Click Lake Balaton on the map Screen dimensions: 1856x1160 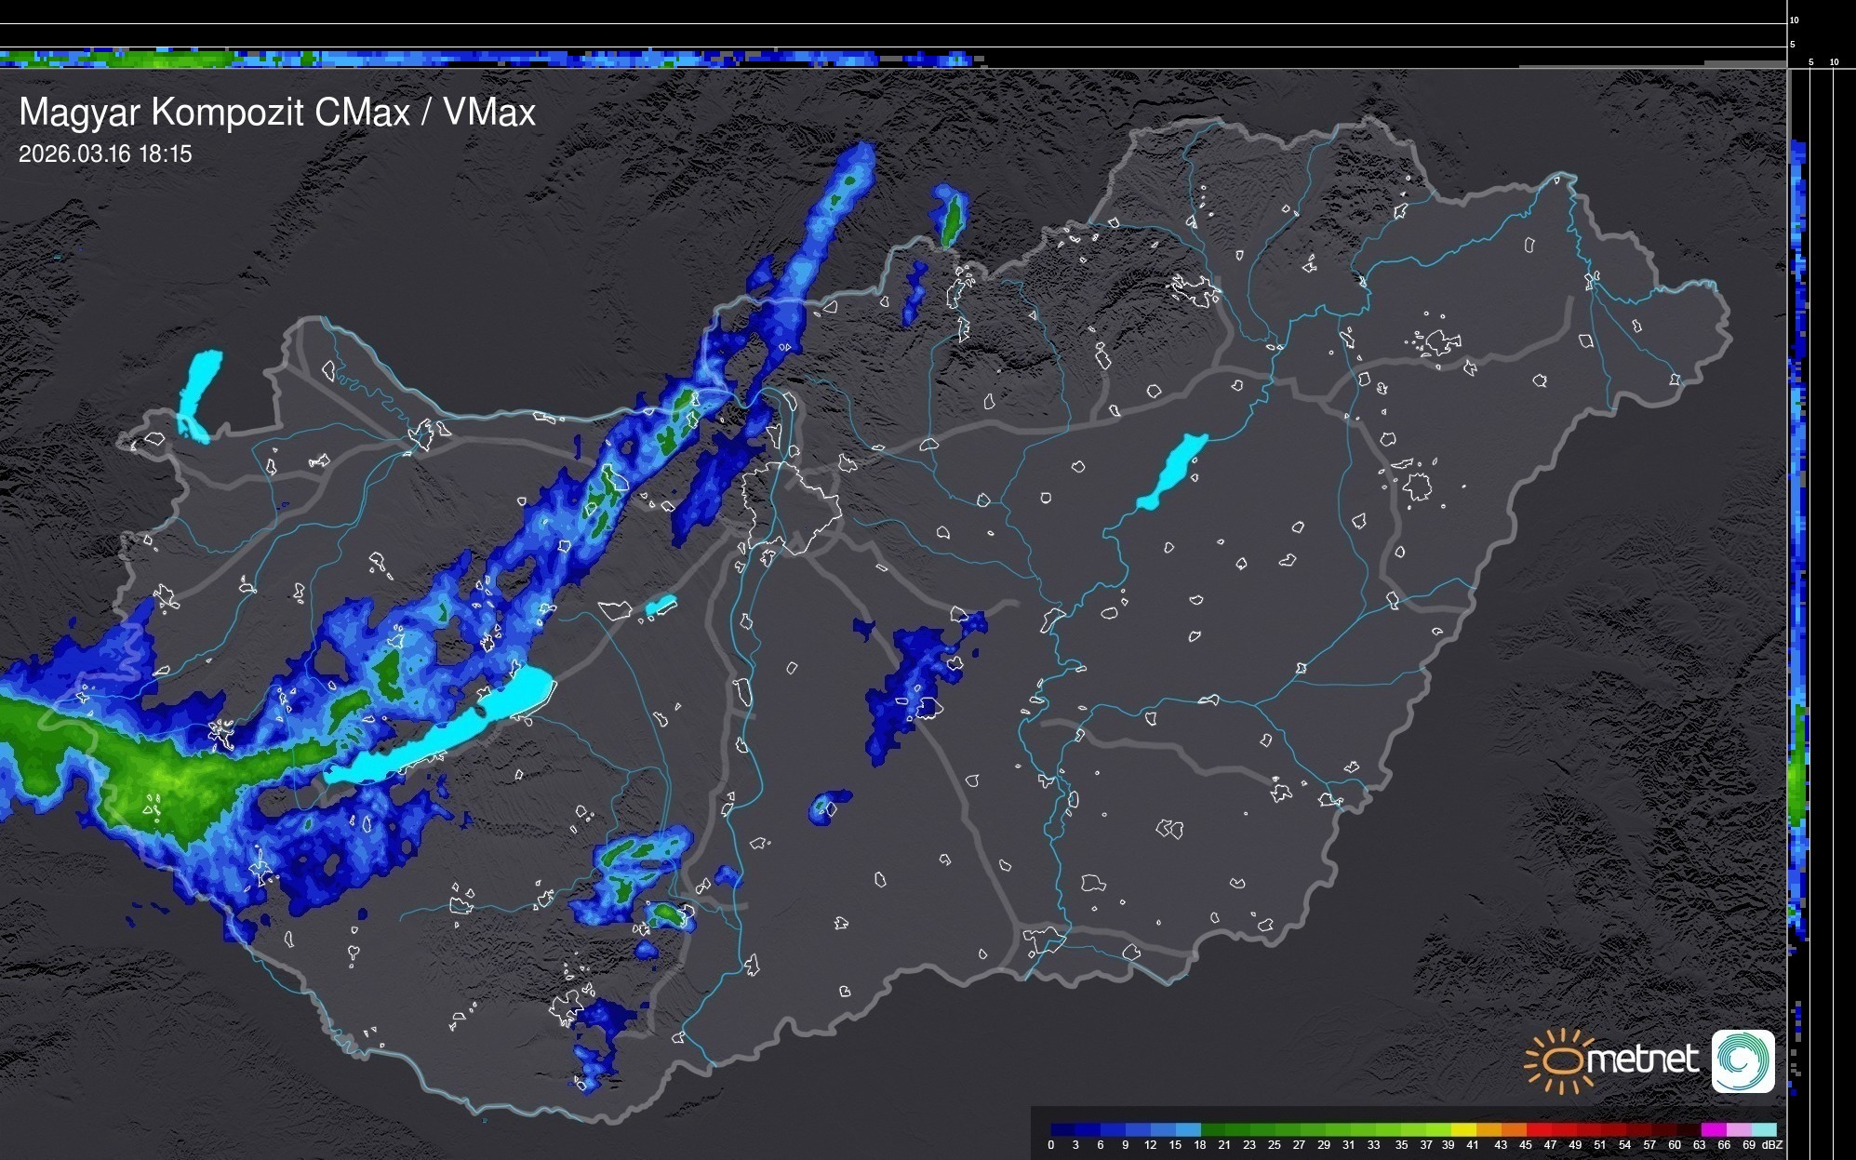[x=445, y=735]
